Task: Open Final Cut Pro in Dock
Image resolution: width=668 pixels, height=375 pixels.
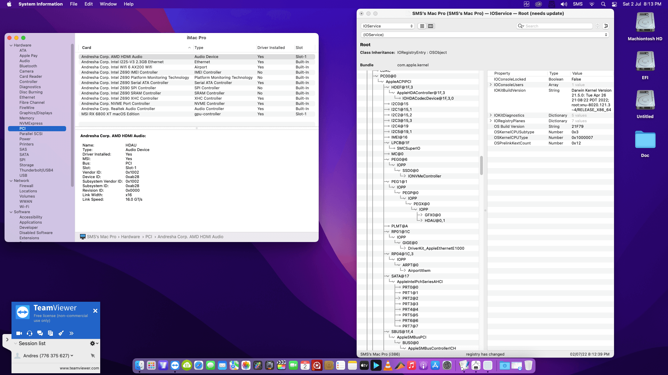Action: pos(281,365)
